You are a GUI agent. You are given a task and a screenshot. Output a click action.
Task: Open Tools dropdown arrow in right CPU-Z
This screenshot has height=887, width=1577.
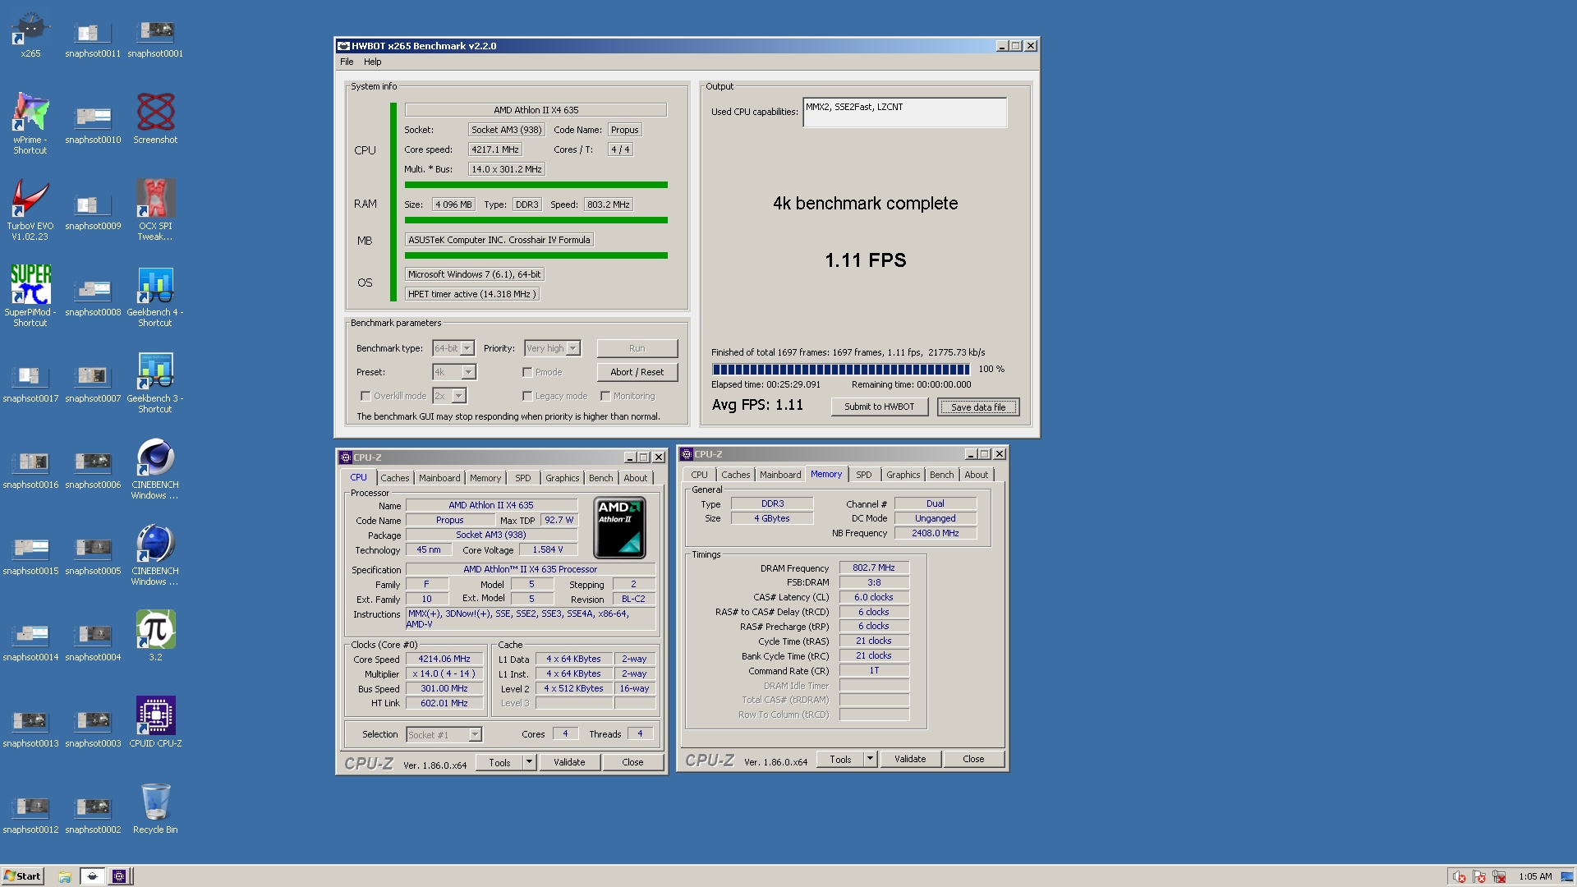coord(871,759)
